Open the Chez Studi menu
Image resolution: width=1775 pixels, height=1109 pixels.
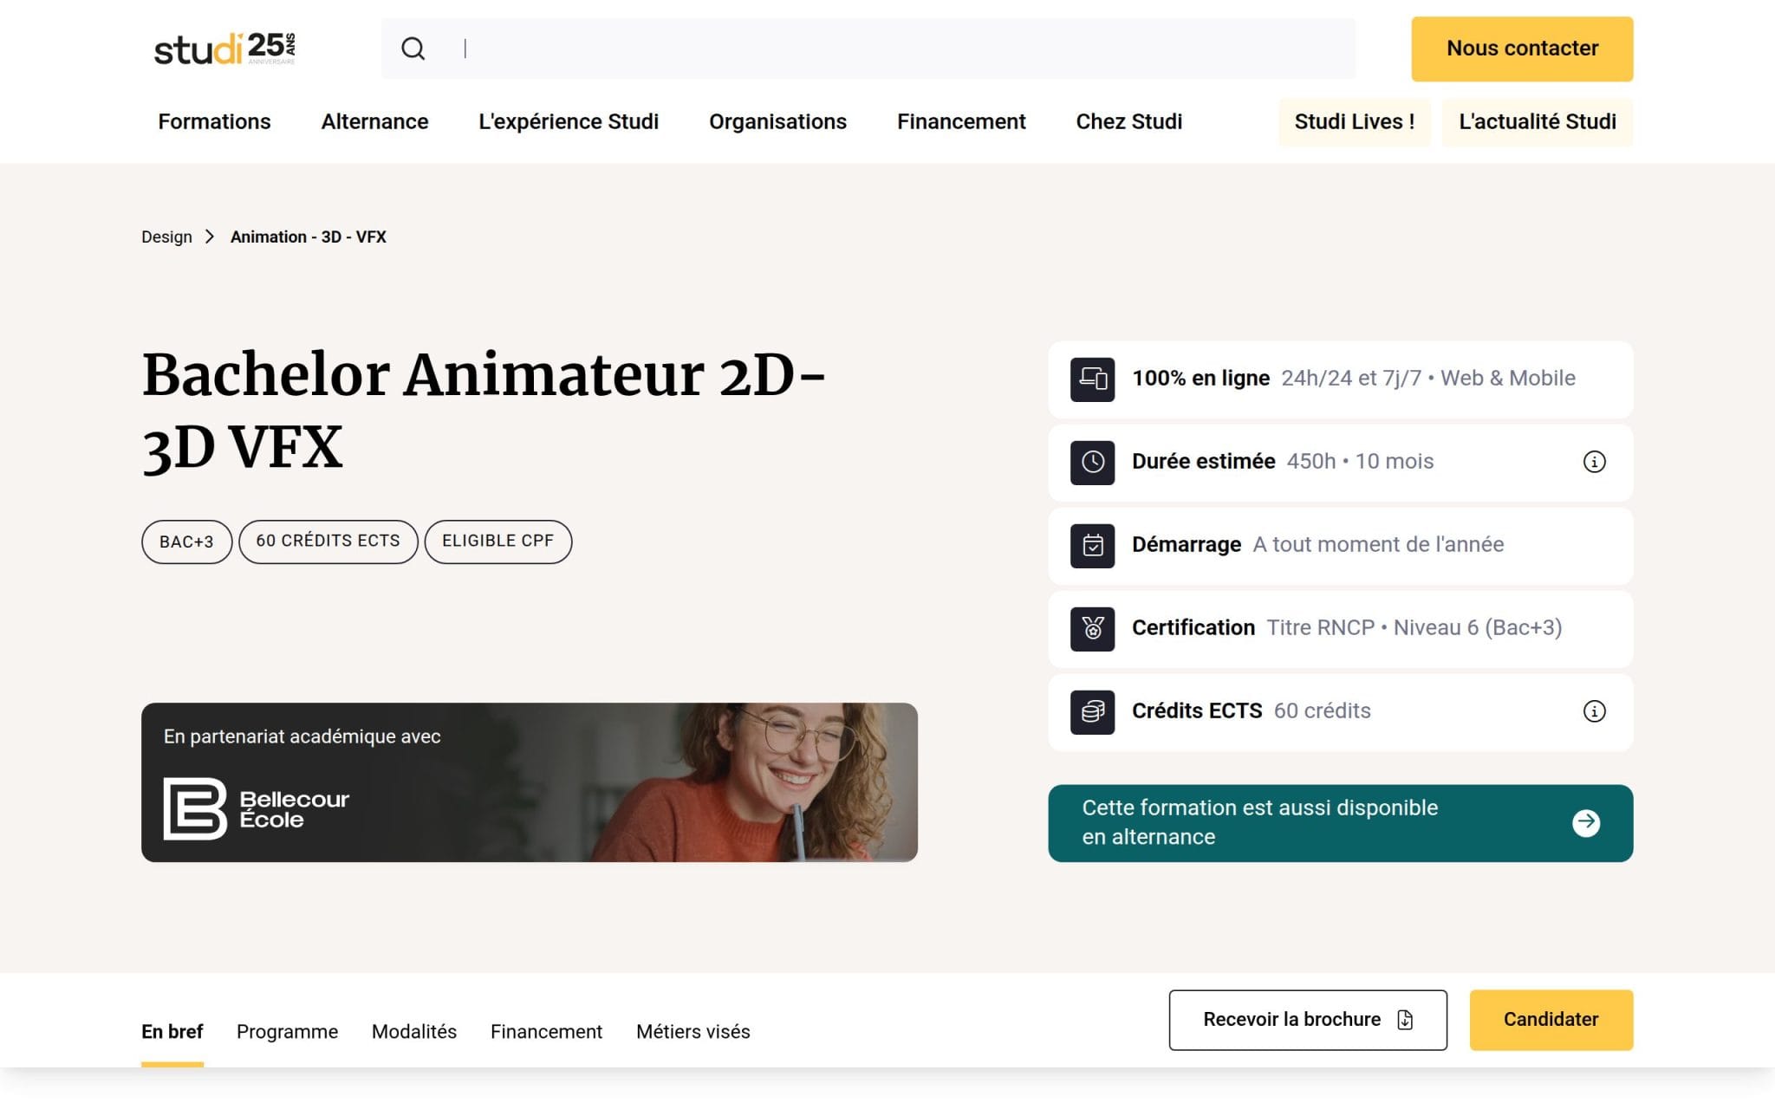(1128, 121)
